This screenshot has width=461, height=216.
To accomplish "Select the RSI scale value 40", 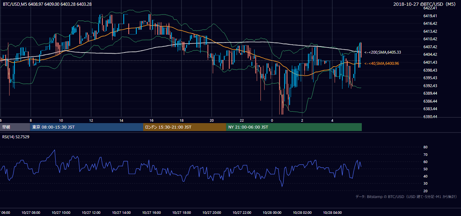I will [x=425, y=176].
